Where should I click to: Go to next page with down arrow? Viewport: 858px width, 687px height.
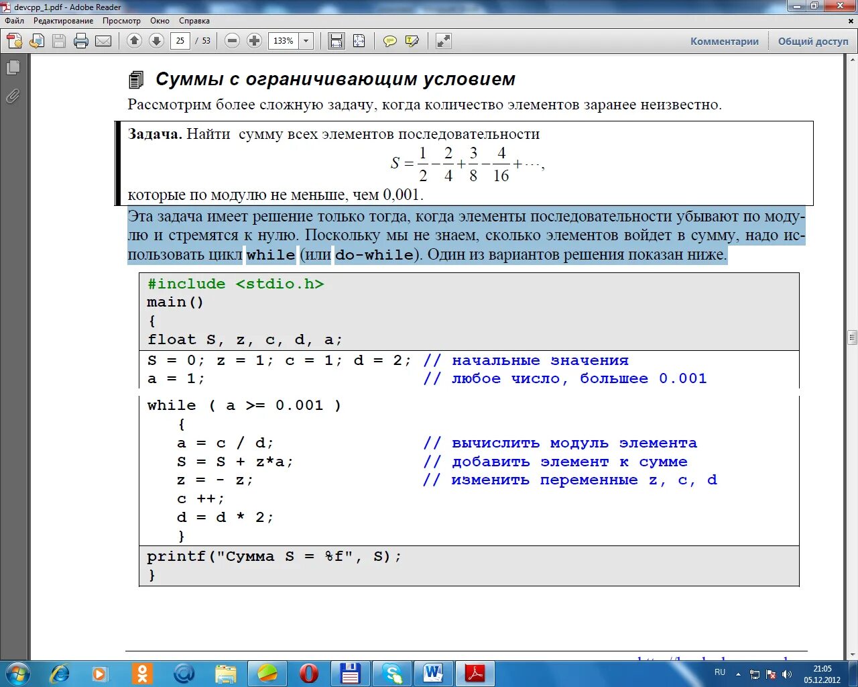point(156,41)
